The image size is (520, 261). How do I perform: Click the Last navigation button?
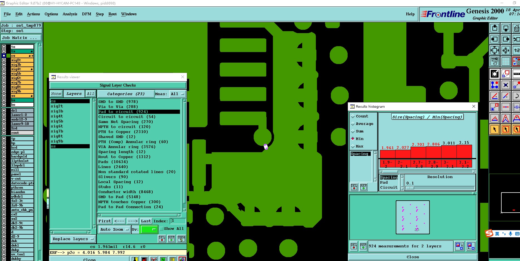point(146,221)
